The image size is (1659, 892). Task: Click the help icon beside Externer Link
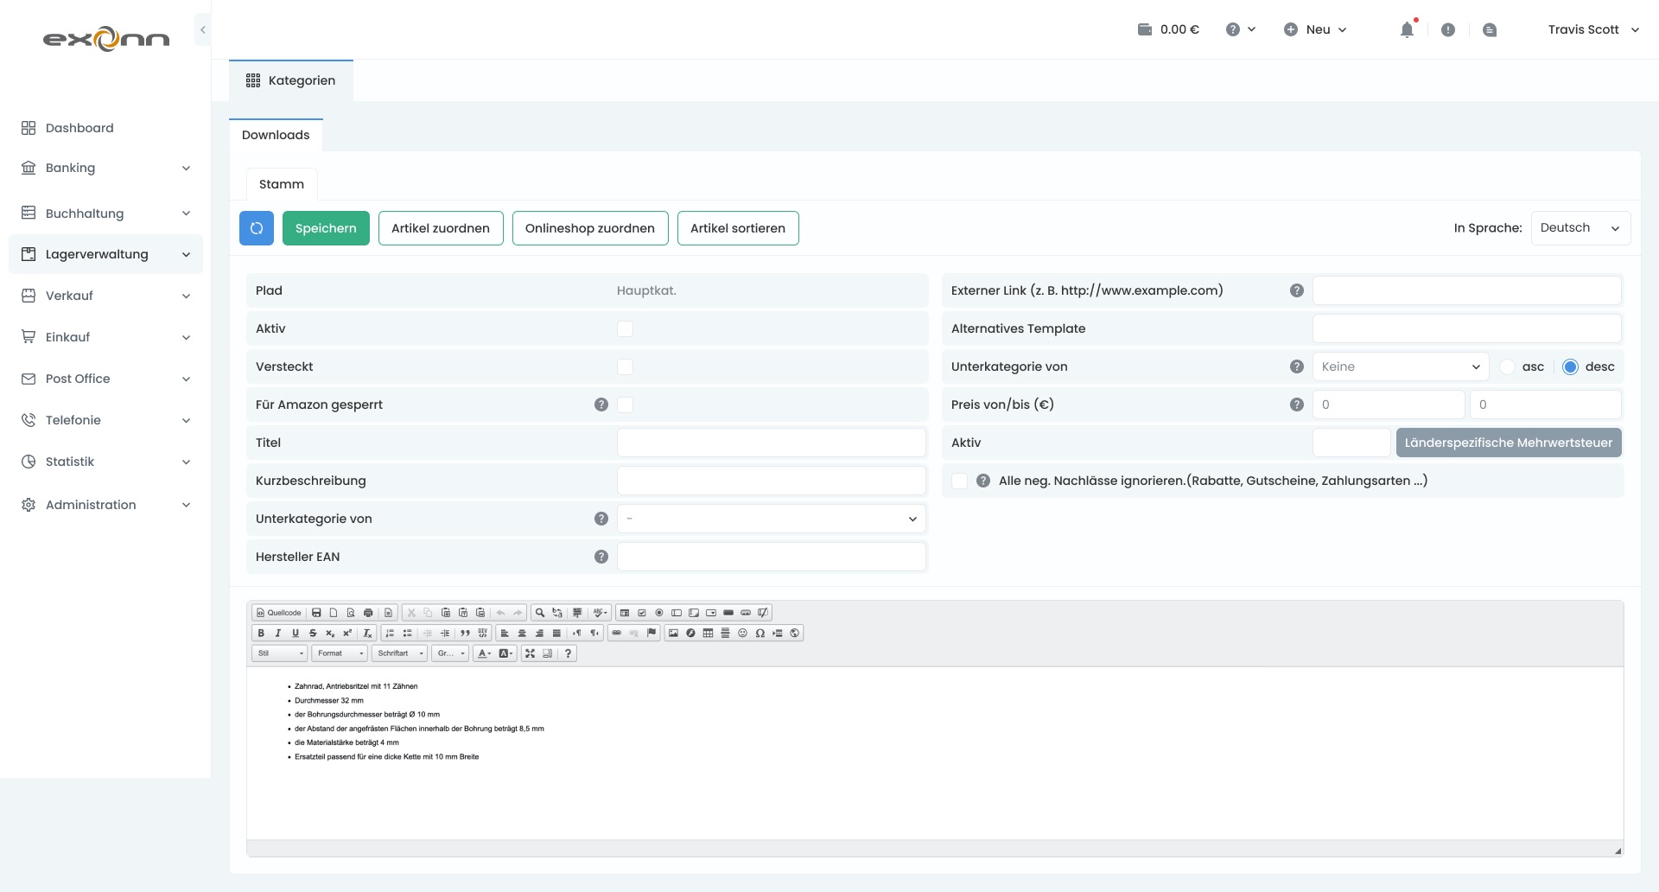tap(1297, 290)
